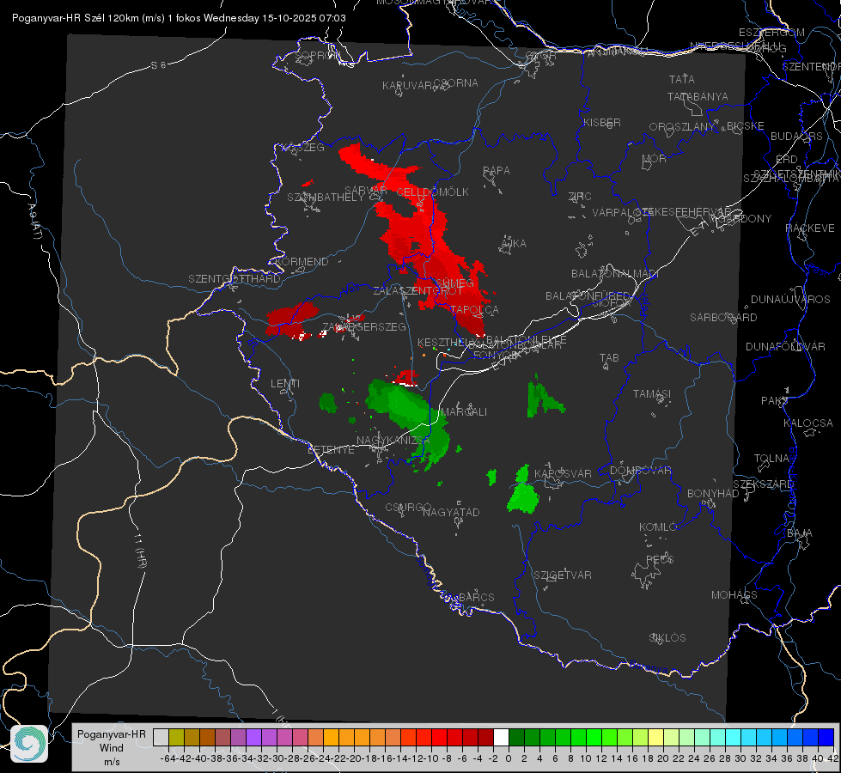The height and width of the screenshot is (773, 841).
Task: Click the NAGYATAD city label
Action: point(451,512)
